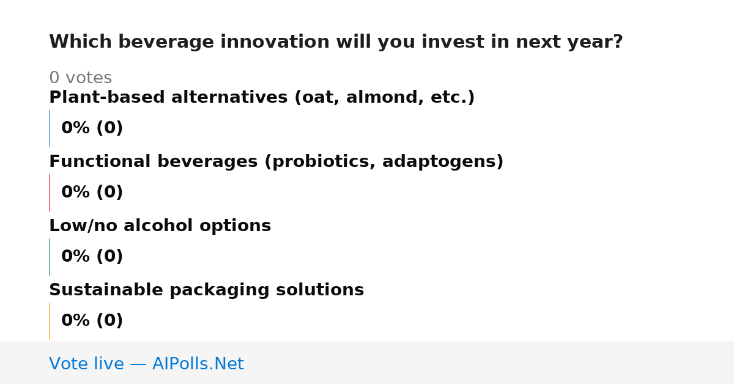Select the Functional beverages option
The height and width of the screenshot is (384, 734).
click(276, 162)
